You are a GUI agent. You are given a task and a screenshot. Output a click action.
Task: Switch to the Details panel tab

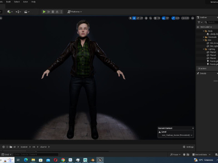point(202,73)
